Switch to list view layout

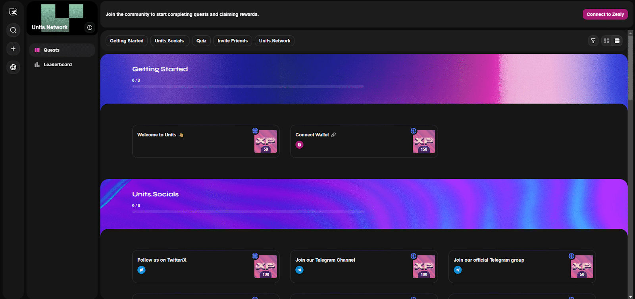pos(617,41)
